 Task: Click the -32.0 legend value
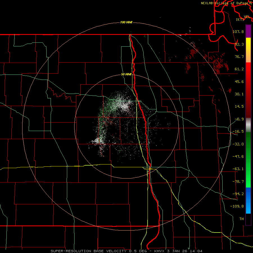(x=238, y=144)
